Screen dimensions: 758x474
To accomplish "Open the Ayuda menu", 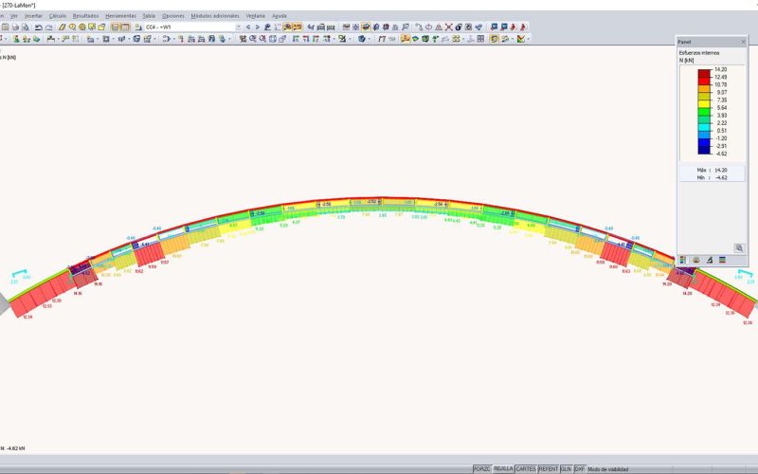I will (280, 16).
